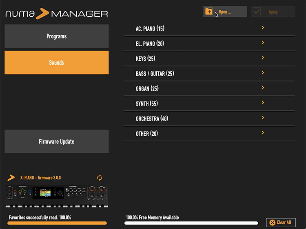The height and width of the screenshot is (229, 306).
Task: Select the Sounds section tab
Action: 56,63
